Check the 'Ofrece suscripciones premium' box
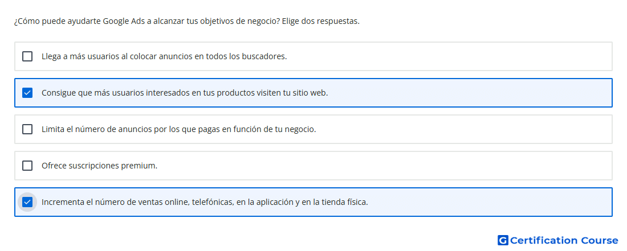Screen dimensions: 627x251 [x=27, y=166]
